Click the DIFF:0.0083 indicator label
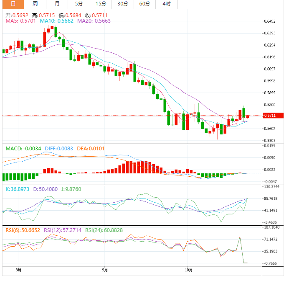The width and height of the screenshot is (289, 281). (x=59, y=149)
